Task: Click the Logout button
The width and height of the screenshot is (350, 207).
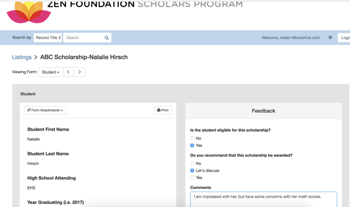Action: point(344,38)
